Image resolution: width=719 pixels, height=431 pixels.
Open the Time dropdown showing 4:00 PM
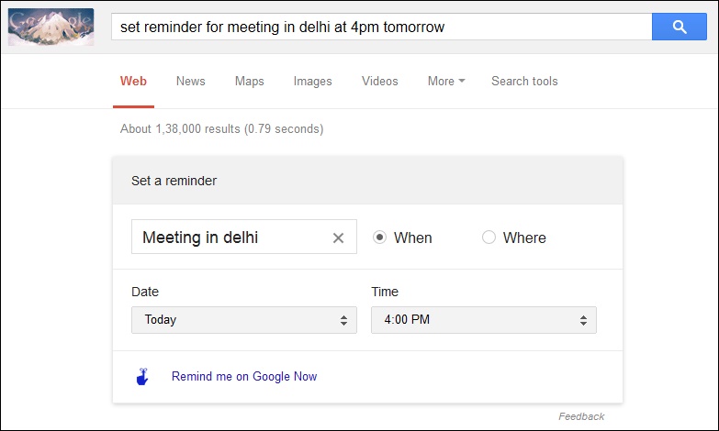click(484, 320)
